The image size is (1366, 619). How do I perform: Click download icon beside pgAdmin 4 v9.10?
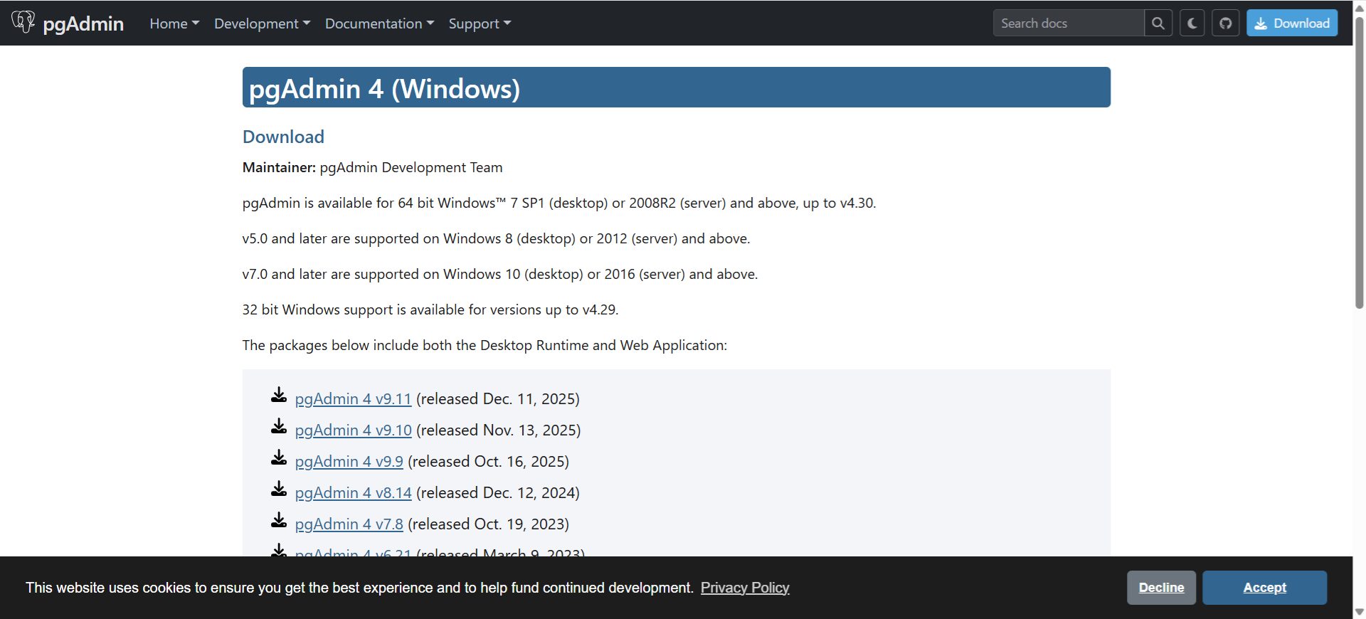pos(279,427)
